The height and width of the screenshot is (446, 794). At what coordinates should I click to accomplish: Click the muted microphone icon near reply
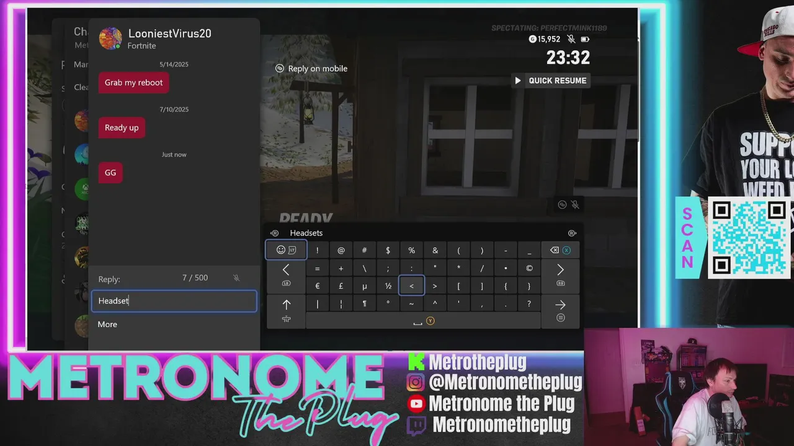(x=236, y=278)
